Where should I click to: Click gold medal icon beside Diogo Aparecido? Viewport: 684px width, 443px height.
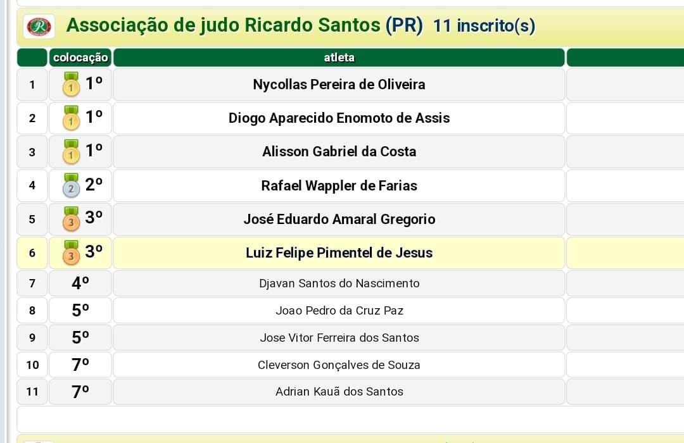[x=71, y=118]
